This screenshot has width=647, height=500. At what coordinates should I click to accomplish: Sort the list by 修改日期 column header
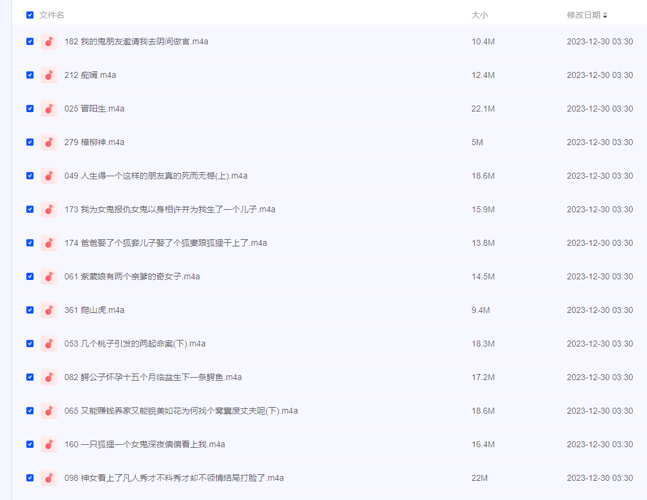coord(583,15)
